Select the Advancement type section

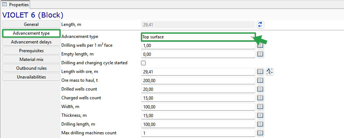31,33
